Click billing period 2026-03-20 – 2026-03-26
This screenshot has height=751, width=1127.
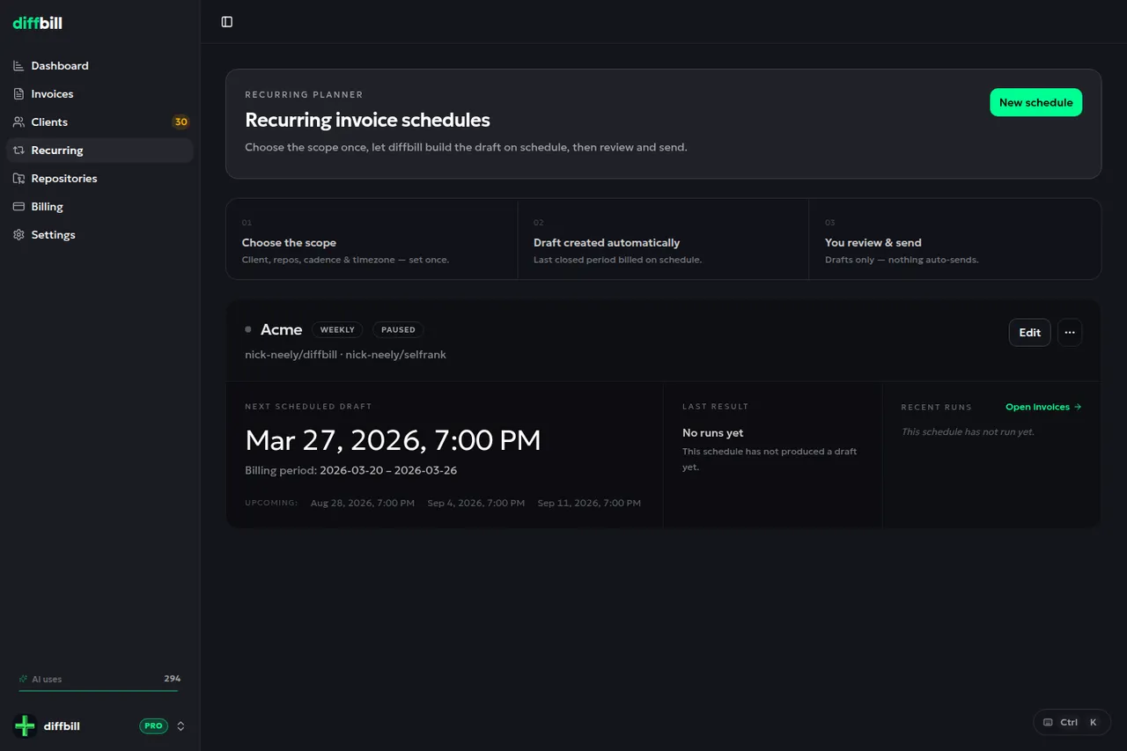click(x=388, y=470)
